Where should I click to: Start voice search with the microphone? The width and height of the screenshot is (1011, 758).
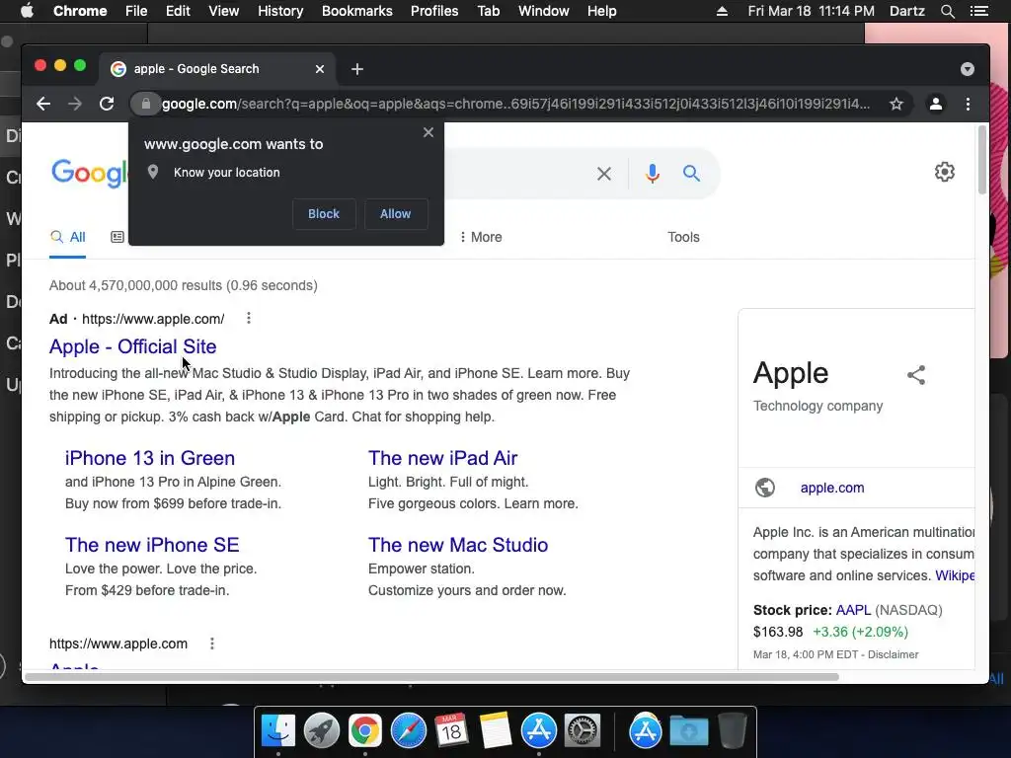(x=653, y=174)
